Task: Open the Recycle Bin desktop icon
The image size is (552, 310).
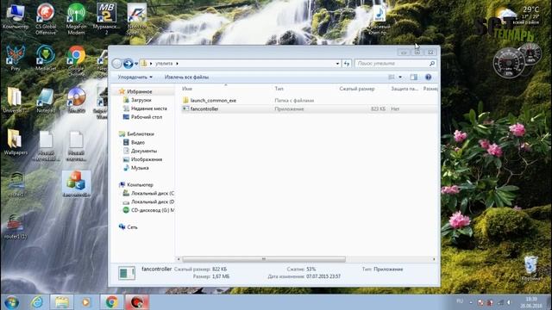Action: 530,268
